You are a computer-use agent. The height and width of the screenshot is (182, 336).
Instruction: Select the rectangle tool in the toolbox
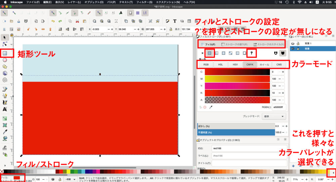(x=5, y=53)
